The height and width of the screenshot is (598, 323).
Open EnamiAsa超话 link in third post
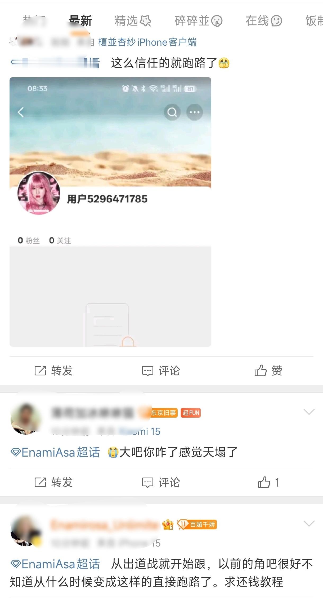click(55, 564)
